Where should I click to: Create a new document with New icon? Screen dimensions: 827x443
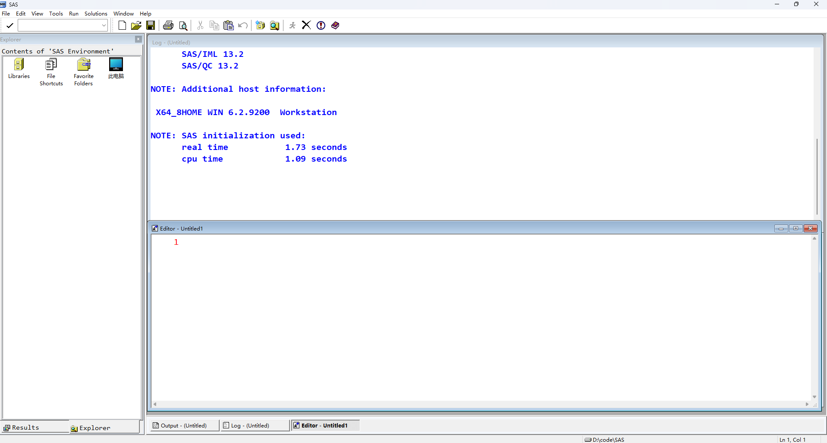[x=122, y=25]
